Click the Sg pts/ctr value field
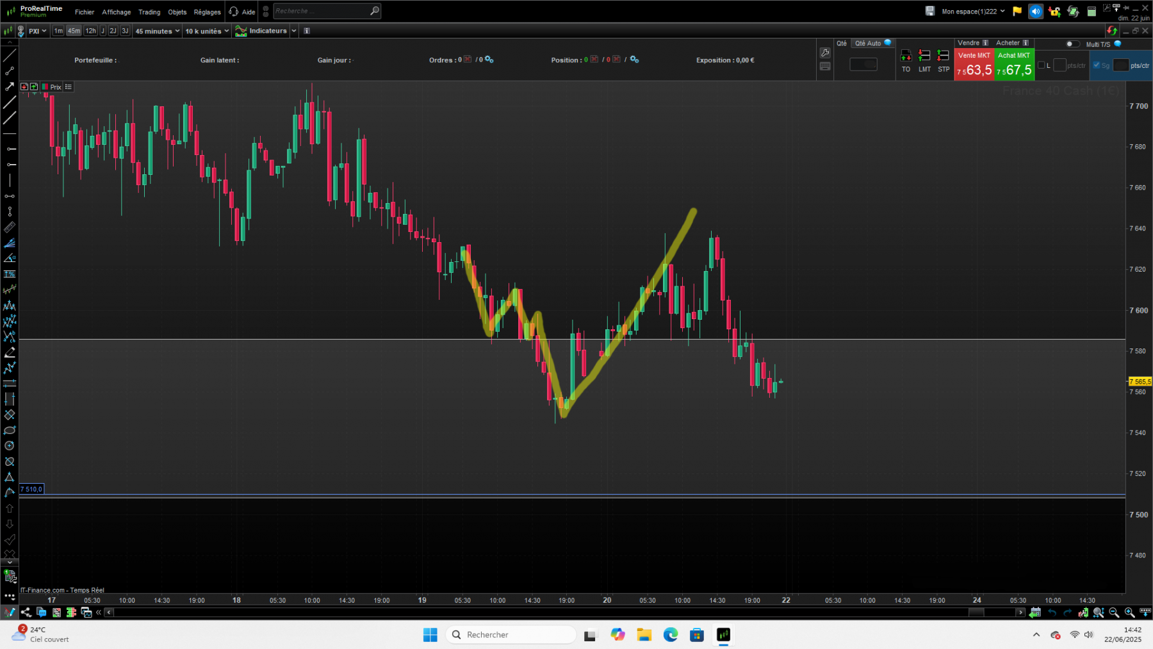 coord(1121,65)
